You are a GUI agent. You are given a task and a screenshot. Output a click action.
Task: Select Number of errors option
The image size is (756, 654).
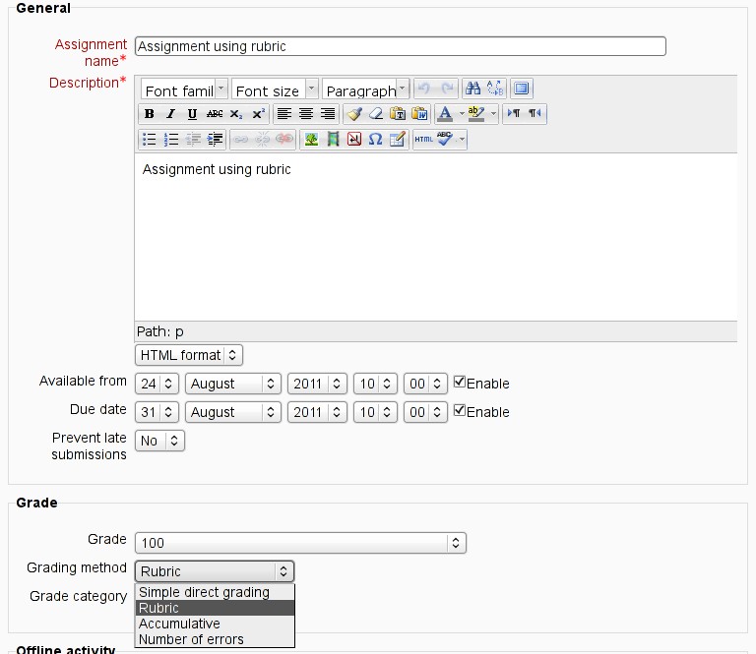click(x=215, y=639)
